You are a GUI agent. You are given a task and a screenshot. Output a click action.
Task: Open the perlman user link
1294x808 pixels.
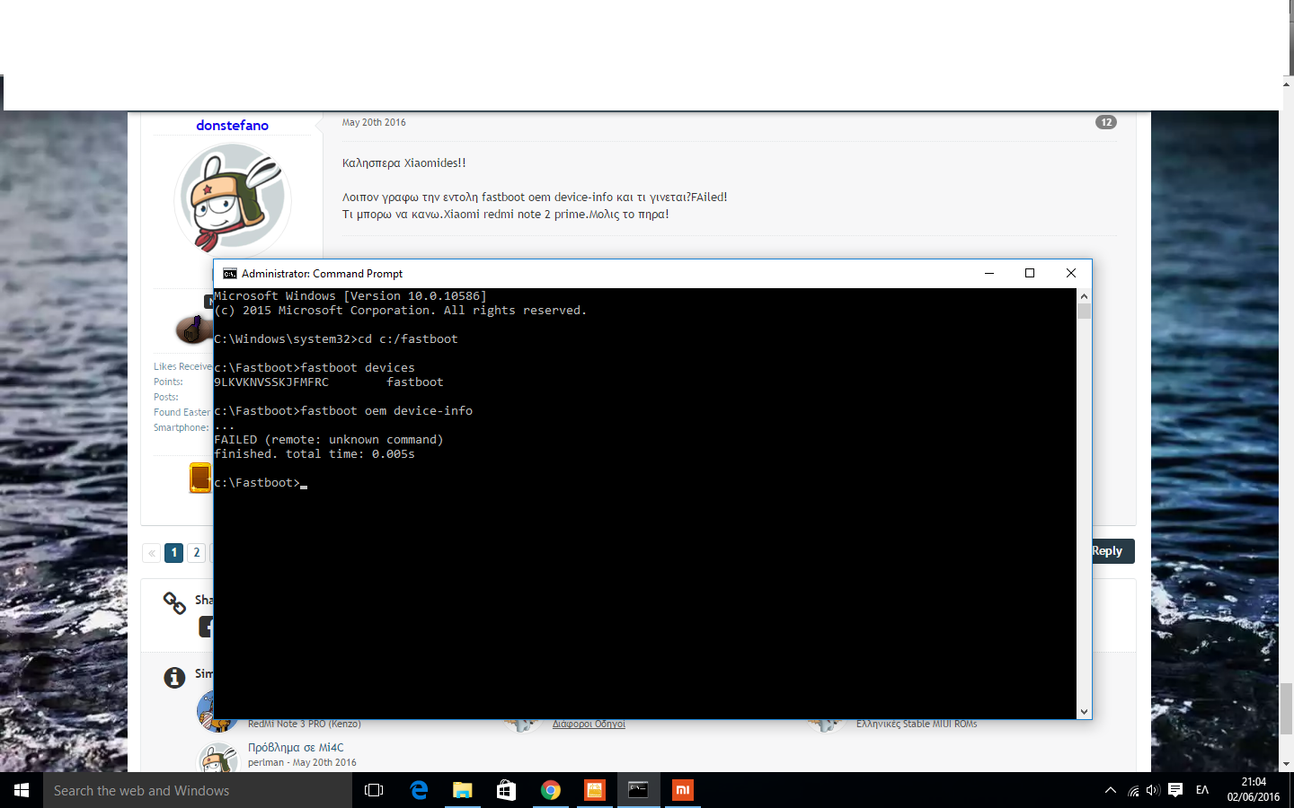pyautogui.click(x=266, y=762)
